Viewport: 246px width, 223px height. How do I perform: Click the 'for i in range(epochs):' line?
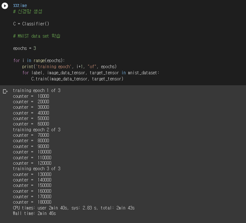click(x=39, y=60)
